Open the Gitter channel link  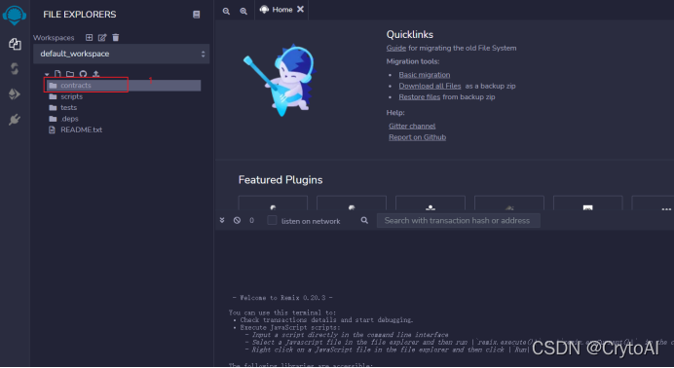click(412, 126)
